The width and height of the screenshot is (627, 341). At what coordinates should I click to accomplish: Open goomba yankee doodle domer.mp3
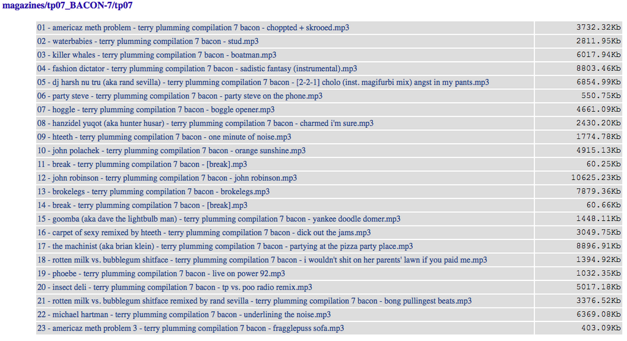coord(219,219)
